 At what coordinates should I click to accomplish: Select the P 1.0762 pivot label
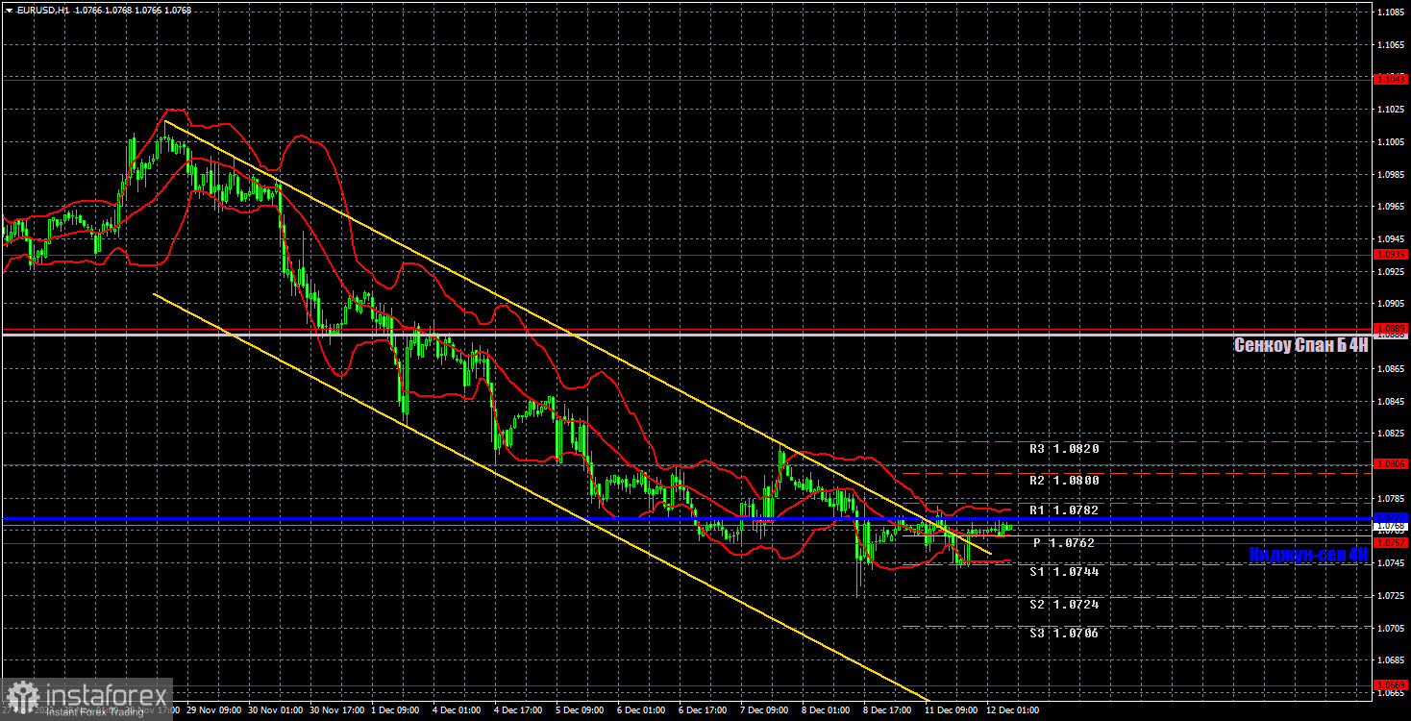1064,543
